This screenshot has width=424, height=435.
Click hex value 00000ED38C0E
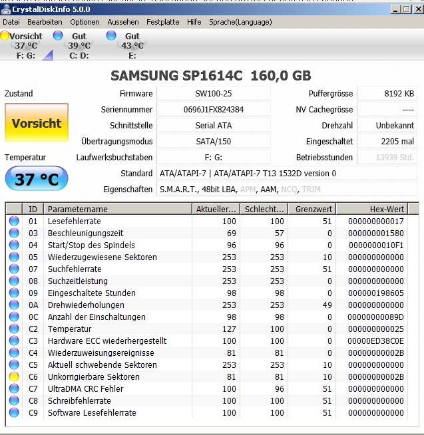tap(375, 341)
